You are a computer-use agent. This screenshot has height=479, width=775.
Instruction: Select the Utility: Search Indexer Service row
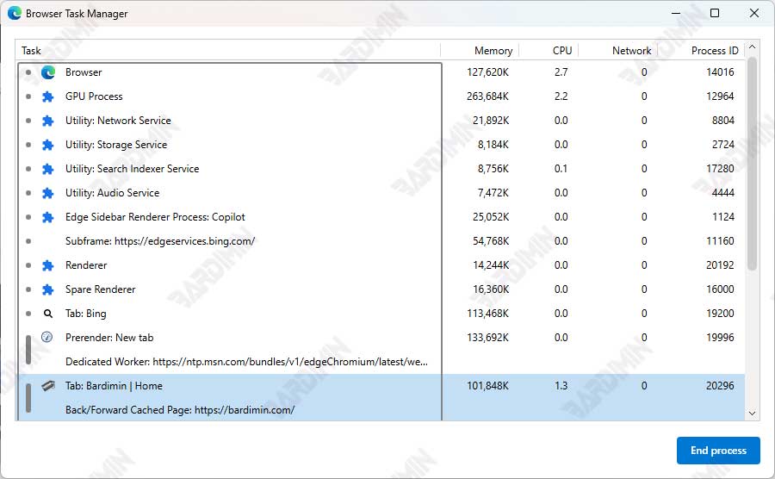pyautogui.click(x=381, y=169)
